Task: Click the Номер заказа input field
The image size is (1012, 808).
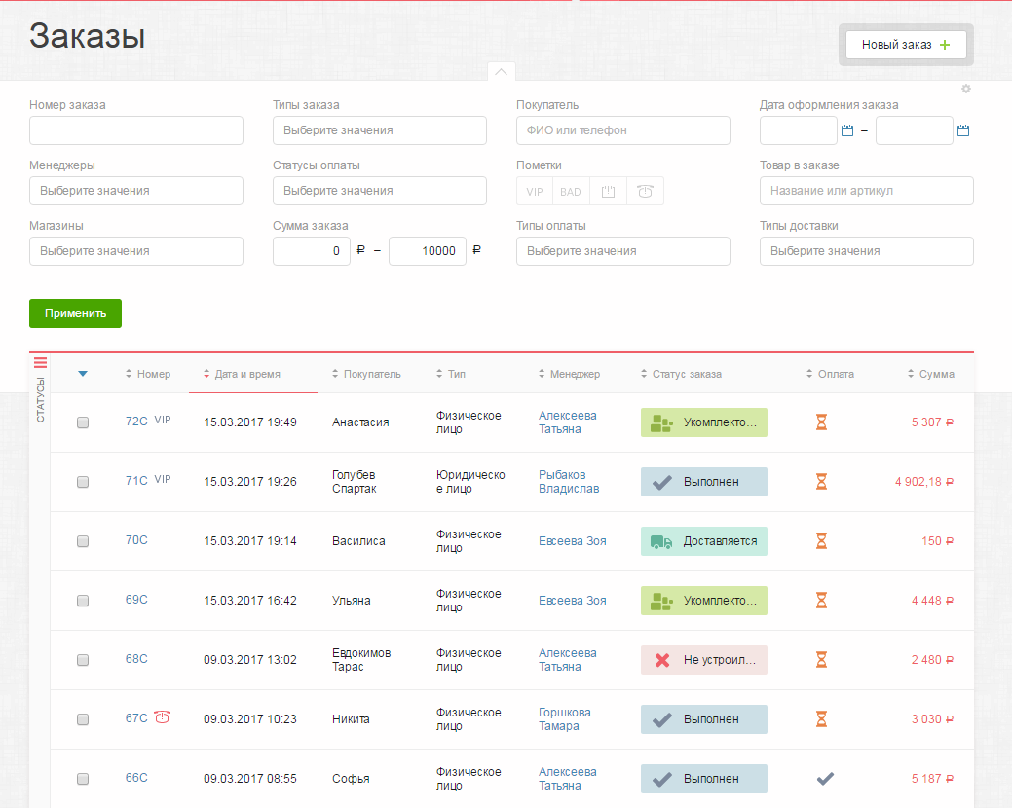Action: [136, 130]
